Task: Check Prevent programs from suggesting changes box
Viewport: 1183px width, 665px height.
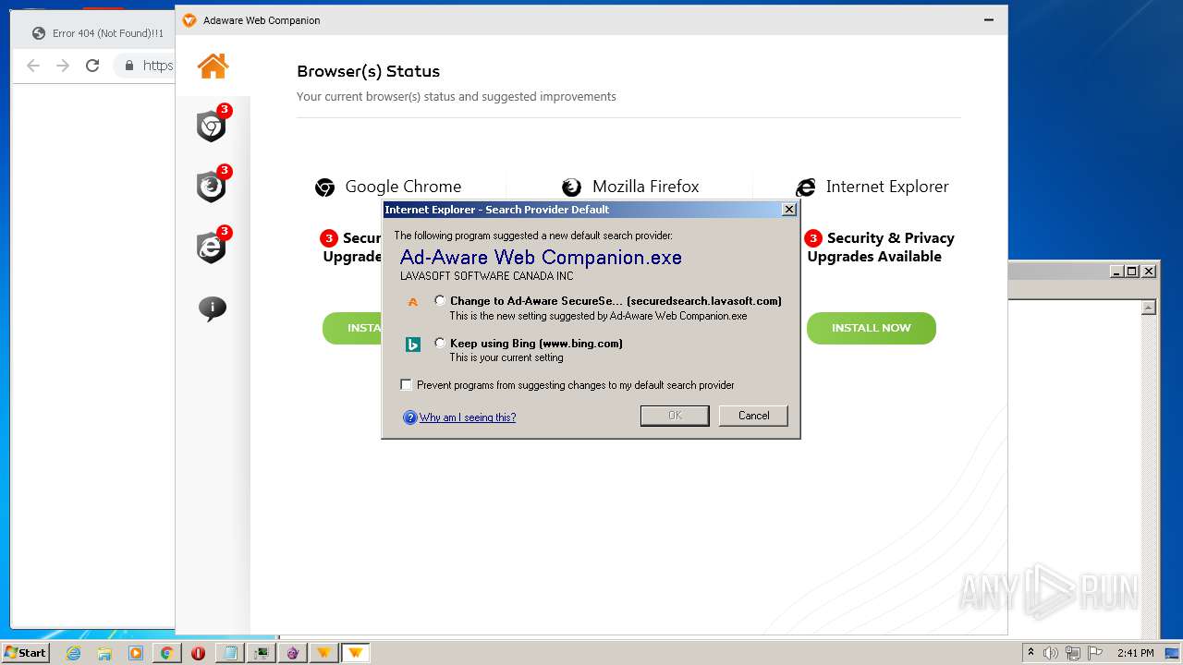Action: coord(406,385)
